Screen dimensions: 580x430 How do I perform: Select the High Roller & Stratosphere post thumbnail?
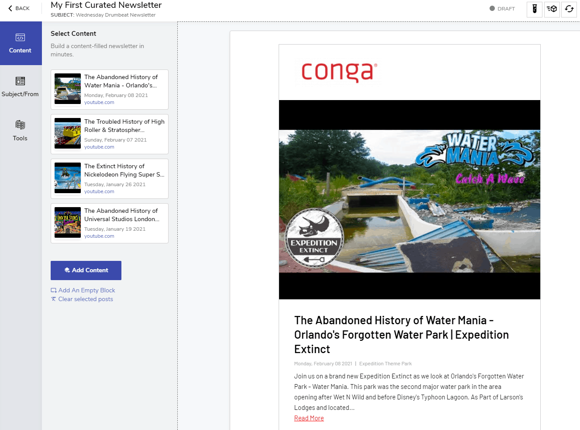coord(68,133)
